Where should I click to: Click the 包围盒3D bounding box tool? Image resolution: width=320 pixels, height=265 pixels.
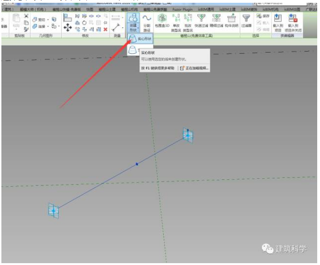[x=162, y=21]
